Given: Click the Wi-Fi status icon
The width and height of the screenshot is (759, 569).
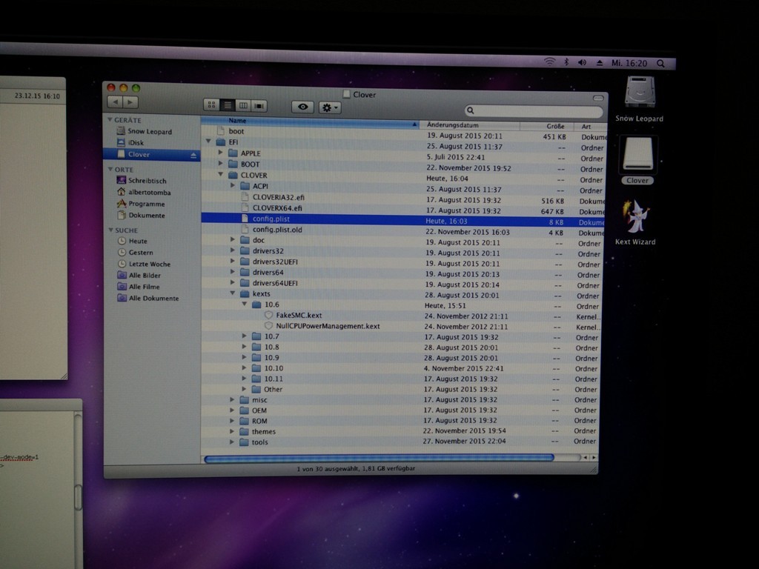Looking at the screenshot, I should [x=549, y=62].
